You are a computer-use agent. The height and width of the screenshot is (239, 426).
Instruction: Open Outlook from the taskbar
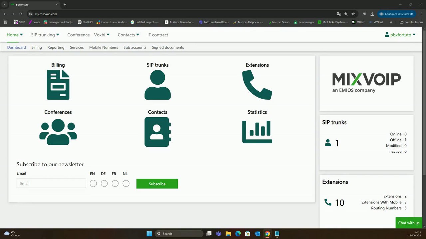[257, 234]
